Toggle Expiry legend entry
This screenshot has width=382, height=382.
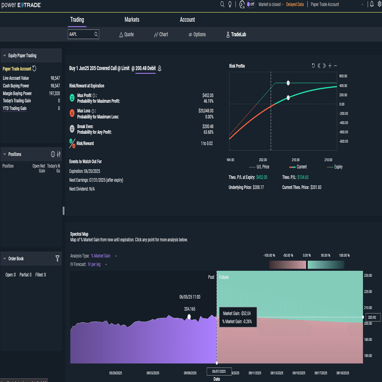(334, 167)
